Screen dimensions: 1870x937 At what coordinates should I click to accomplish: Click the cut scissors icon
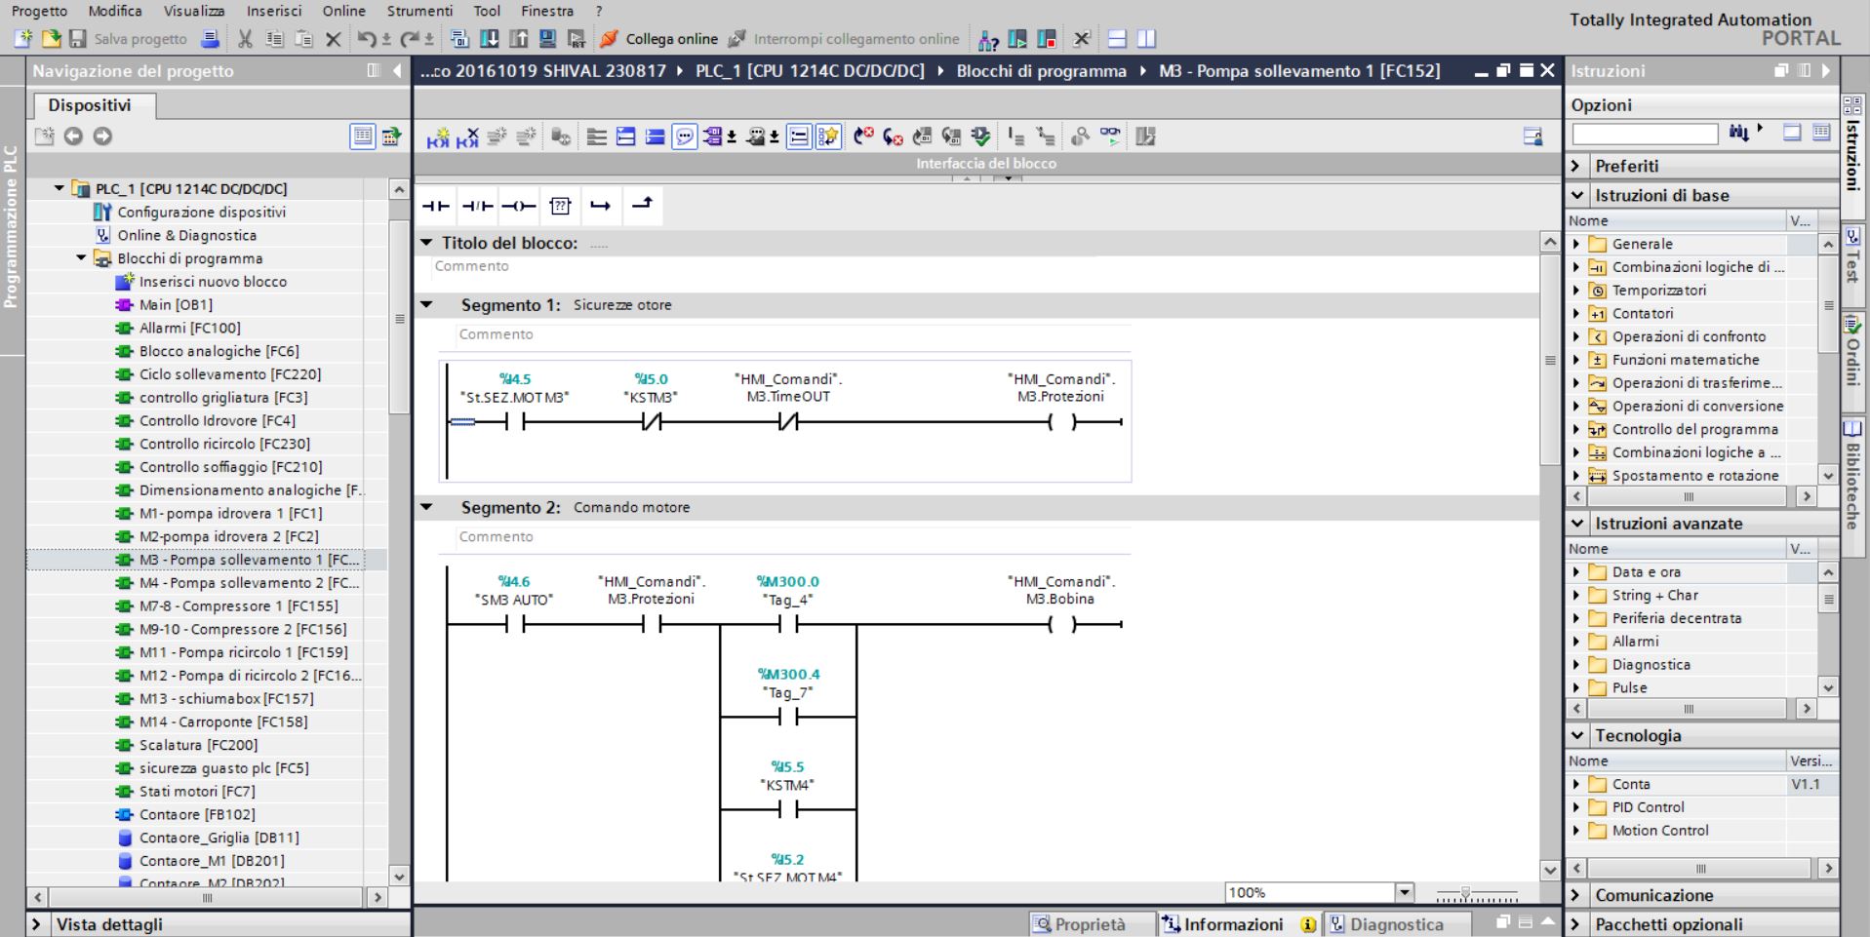pyautogui.click(x=245, y=39)
